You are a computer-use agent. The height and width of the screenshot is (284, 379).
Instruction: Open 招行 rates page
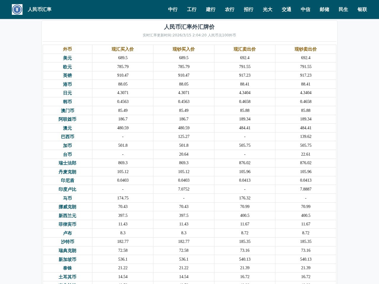tap(248, 9)
